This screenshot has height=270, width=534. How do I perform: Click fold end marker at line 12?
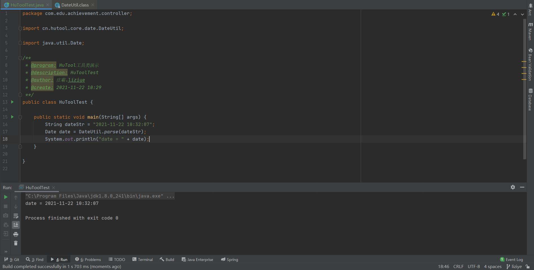(20, 95)
